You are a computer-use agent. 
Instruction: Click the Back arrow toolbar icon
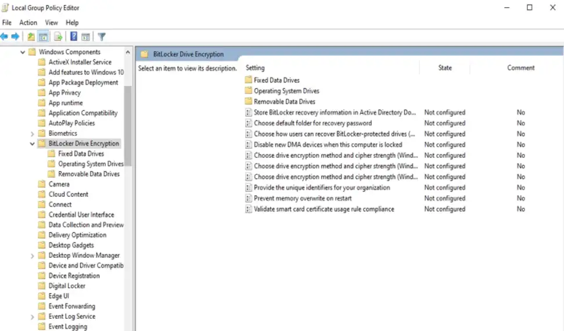coord(4,37)
